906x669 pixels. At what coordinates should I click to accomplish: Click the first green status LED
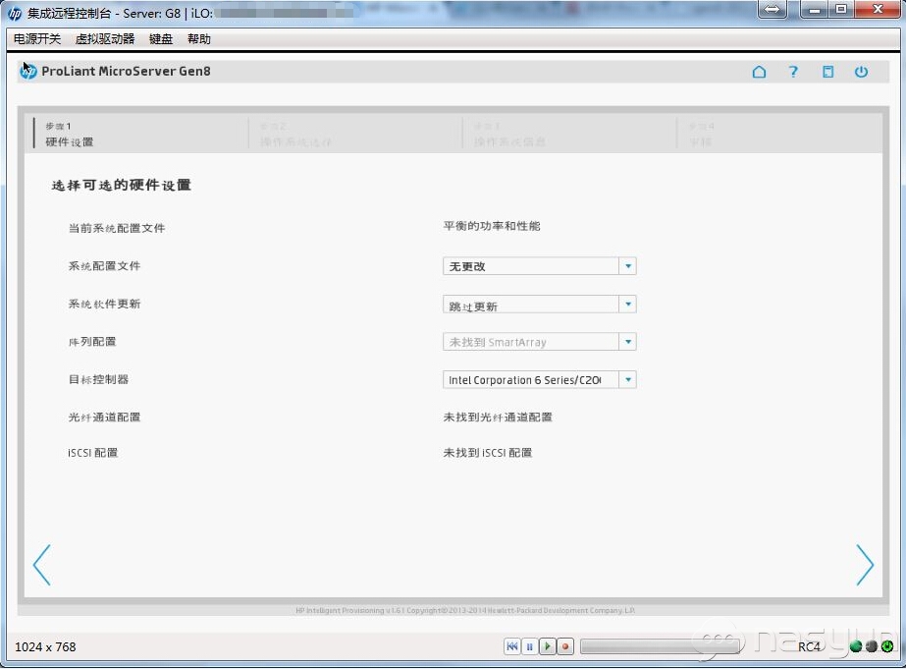(856, 646)
